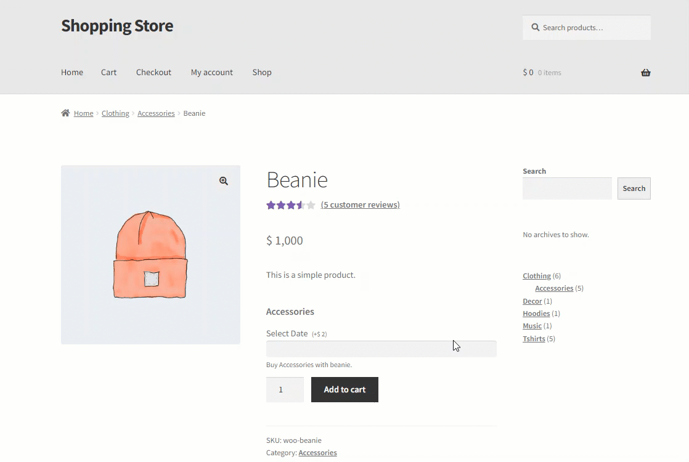Open the Home menu item
The image size is (689, 462).
point(72,73)
